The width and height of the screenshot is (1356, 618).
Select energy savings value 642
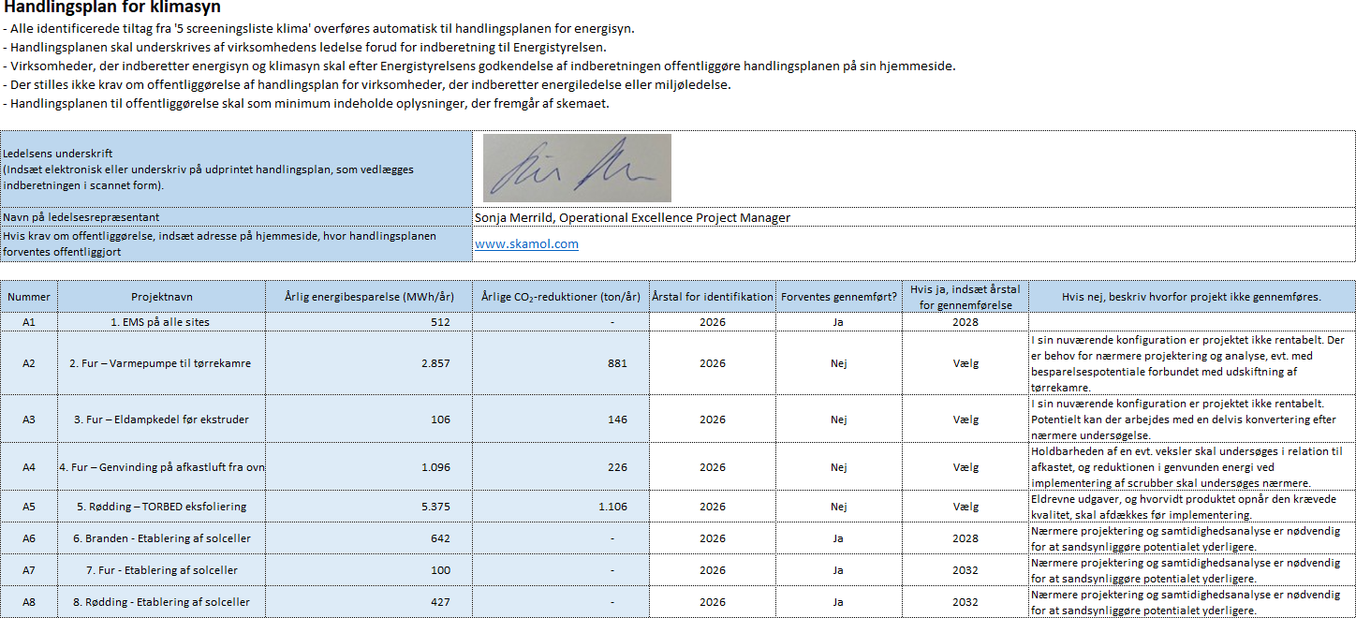tap(370, 538)
